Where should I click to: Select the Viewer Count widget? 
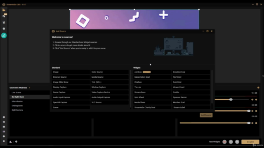(x=191, y=87)
